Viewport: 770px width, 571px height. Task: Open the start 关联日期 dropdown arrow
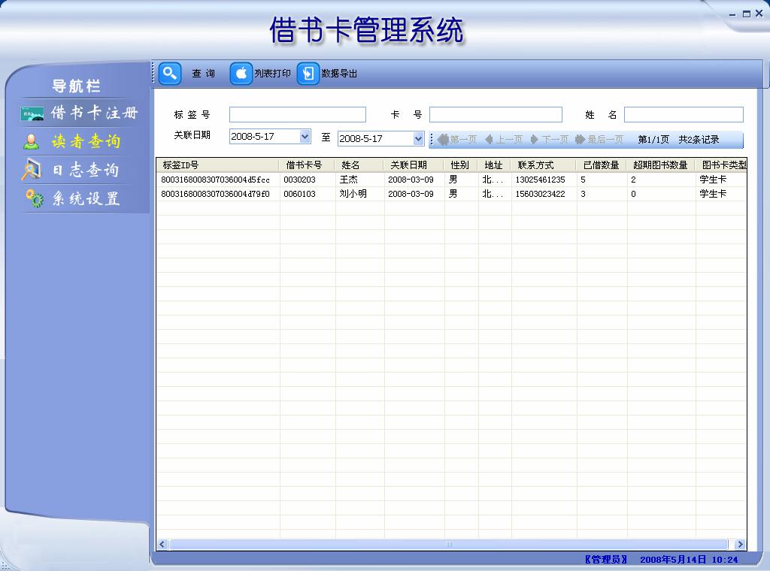click(305, 137)
